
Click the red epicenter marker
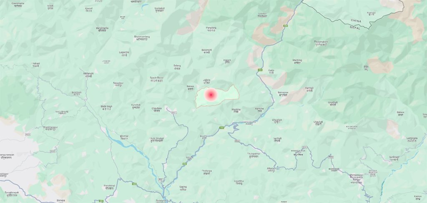coord(211,94)
